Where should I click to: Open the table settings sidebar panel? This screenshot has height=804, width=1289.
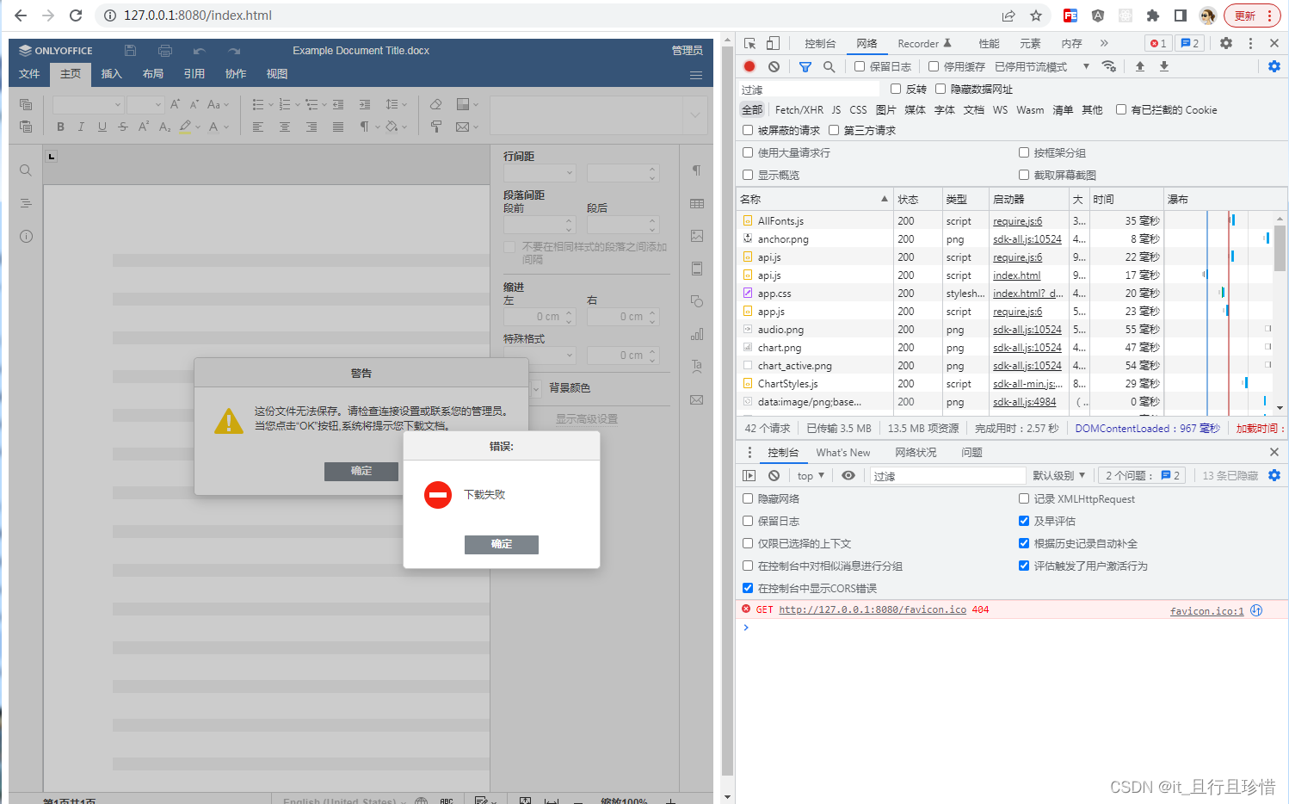pos(697,203)
